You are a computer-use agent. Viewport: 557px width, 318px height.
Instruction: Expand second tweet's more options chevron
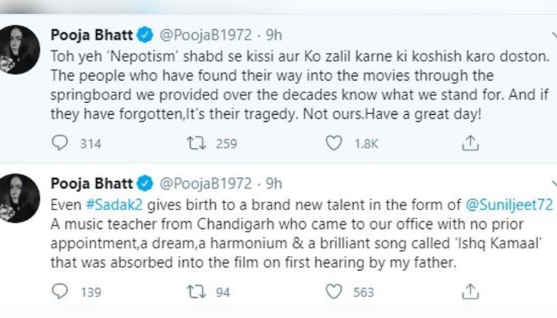point(554,184)
